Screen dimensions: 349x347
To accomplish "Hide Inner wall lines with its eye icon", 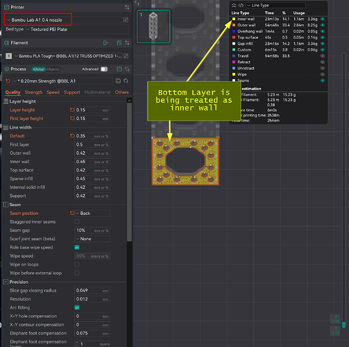I will click(323, 19).
